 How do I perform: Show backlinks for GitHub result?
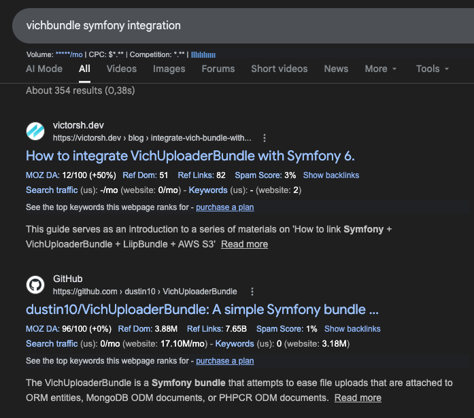tap(352, 328)
